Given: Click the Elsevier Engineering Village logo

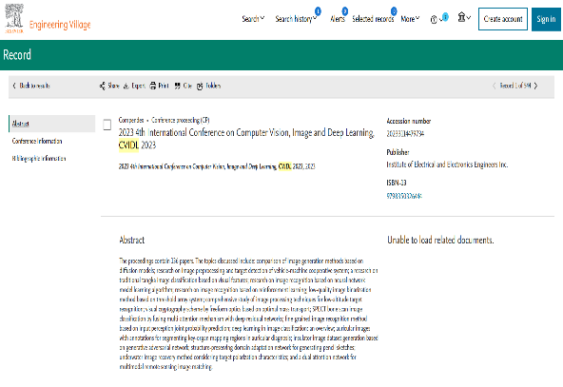Looking at the screenshot, I should point(48,19).
